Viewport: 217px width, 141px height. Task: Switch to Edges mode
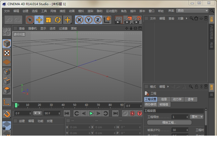coord(7,81)
